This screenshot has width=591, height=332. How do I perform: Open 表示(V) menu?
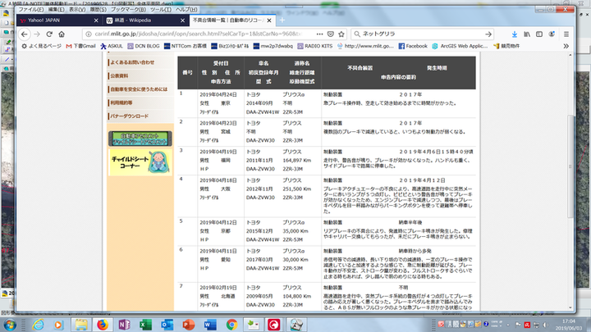click(77, 9)
